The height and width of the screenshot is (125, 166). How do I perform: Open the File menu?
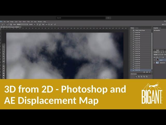5,22
